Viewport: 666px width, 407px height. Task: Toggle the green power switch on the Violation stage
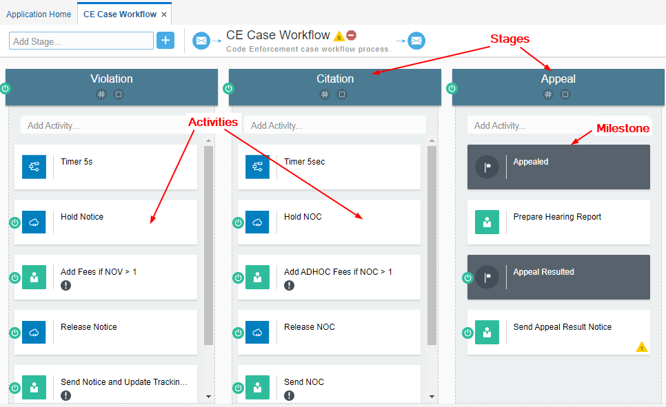click(x=6, y=87)
